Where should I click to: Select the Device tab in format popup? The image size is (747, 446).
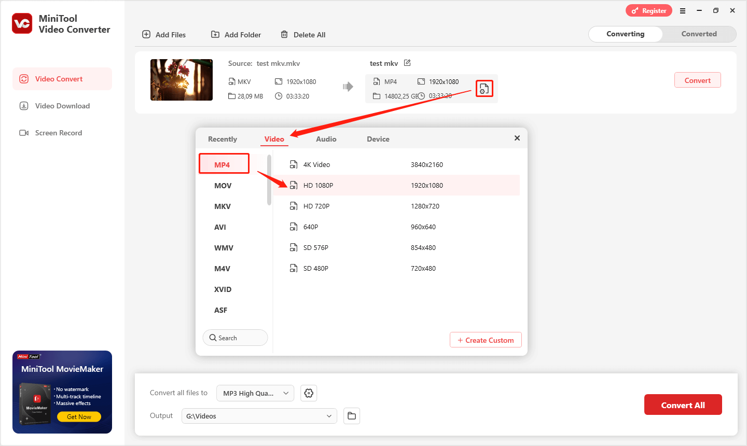tap(378, 139)
